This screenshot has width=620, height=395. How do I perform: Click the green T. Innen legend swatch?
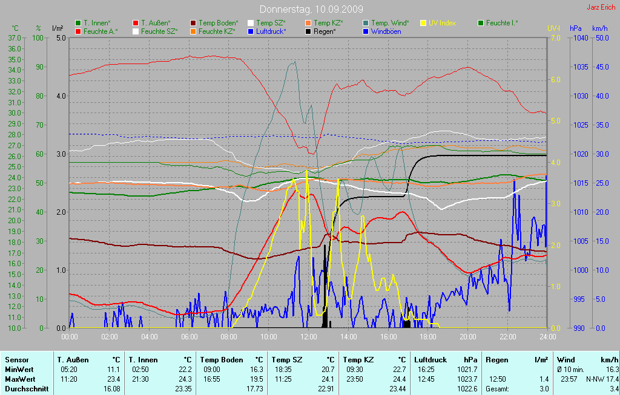point(78,23)
